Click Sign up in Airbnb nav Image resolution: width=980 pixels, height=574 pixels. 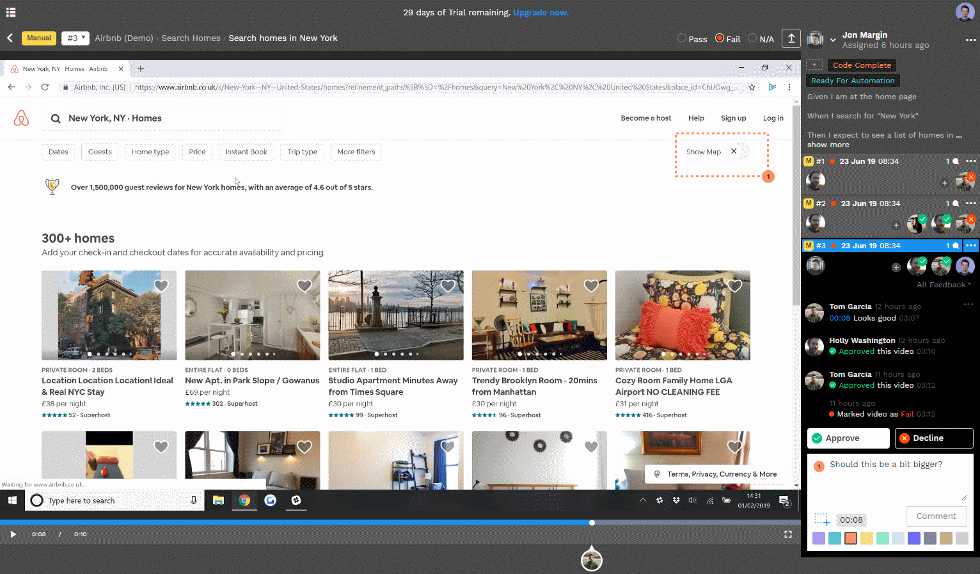[734, 118]
